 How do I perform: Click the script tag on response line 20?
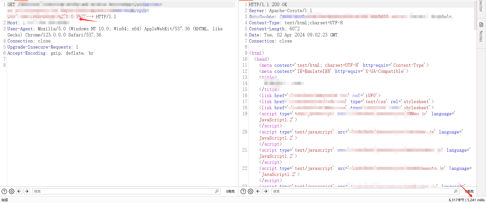(x=361, y=132)
